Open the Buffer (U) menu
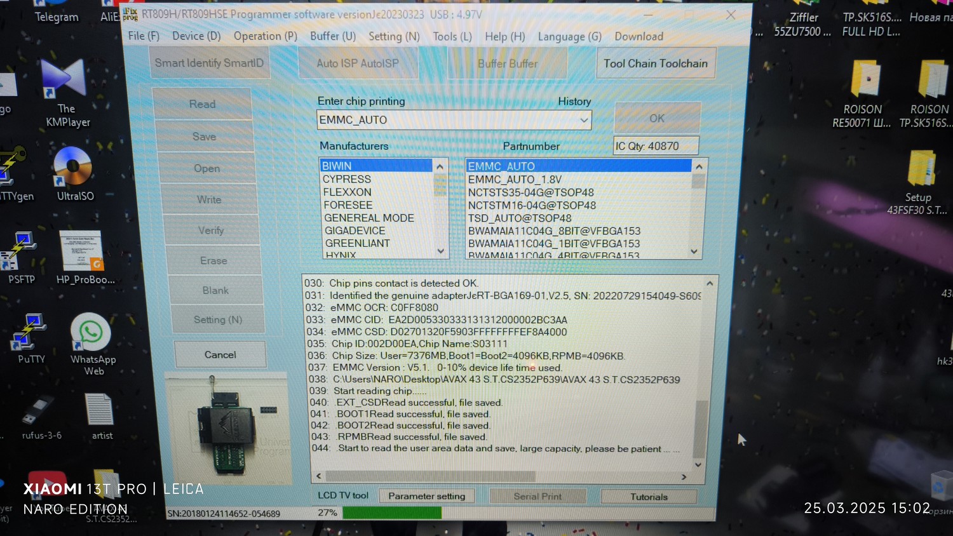Screen dimensions: 953x536 (x=332, y=36)
